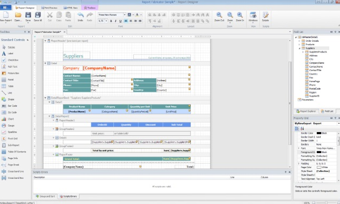
Task: Click the designer vertical scrollbar
Action: [290, 104]
